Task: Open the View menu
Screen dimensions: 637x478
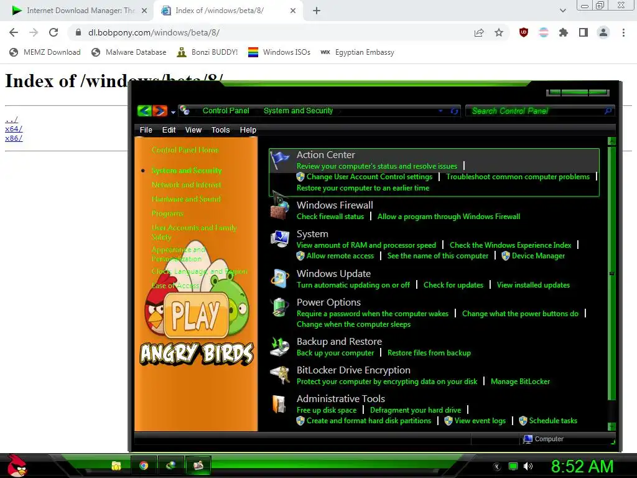Action: point(193,130)
